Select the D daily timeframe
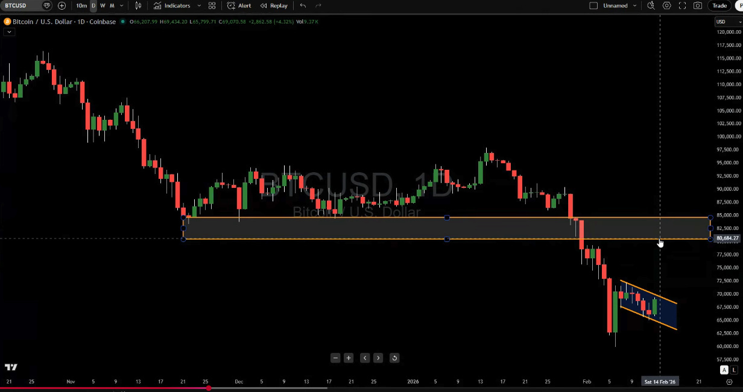743x392 pixels. [93, 5]
